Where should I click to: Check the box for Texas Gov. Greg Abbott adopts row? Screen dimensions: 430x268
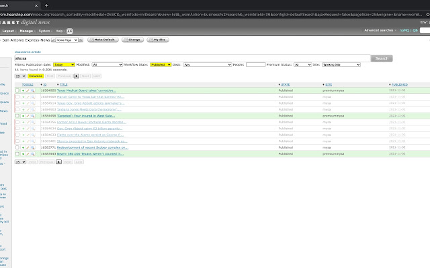17,103
